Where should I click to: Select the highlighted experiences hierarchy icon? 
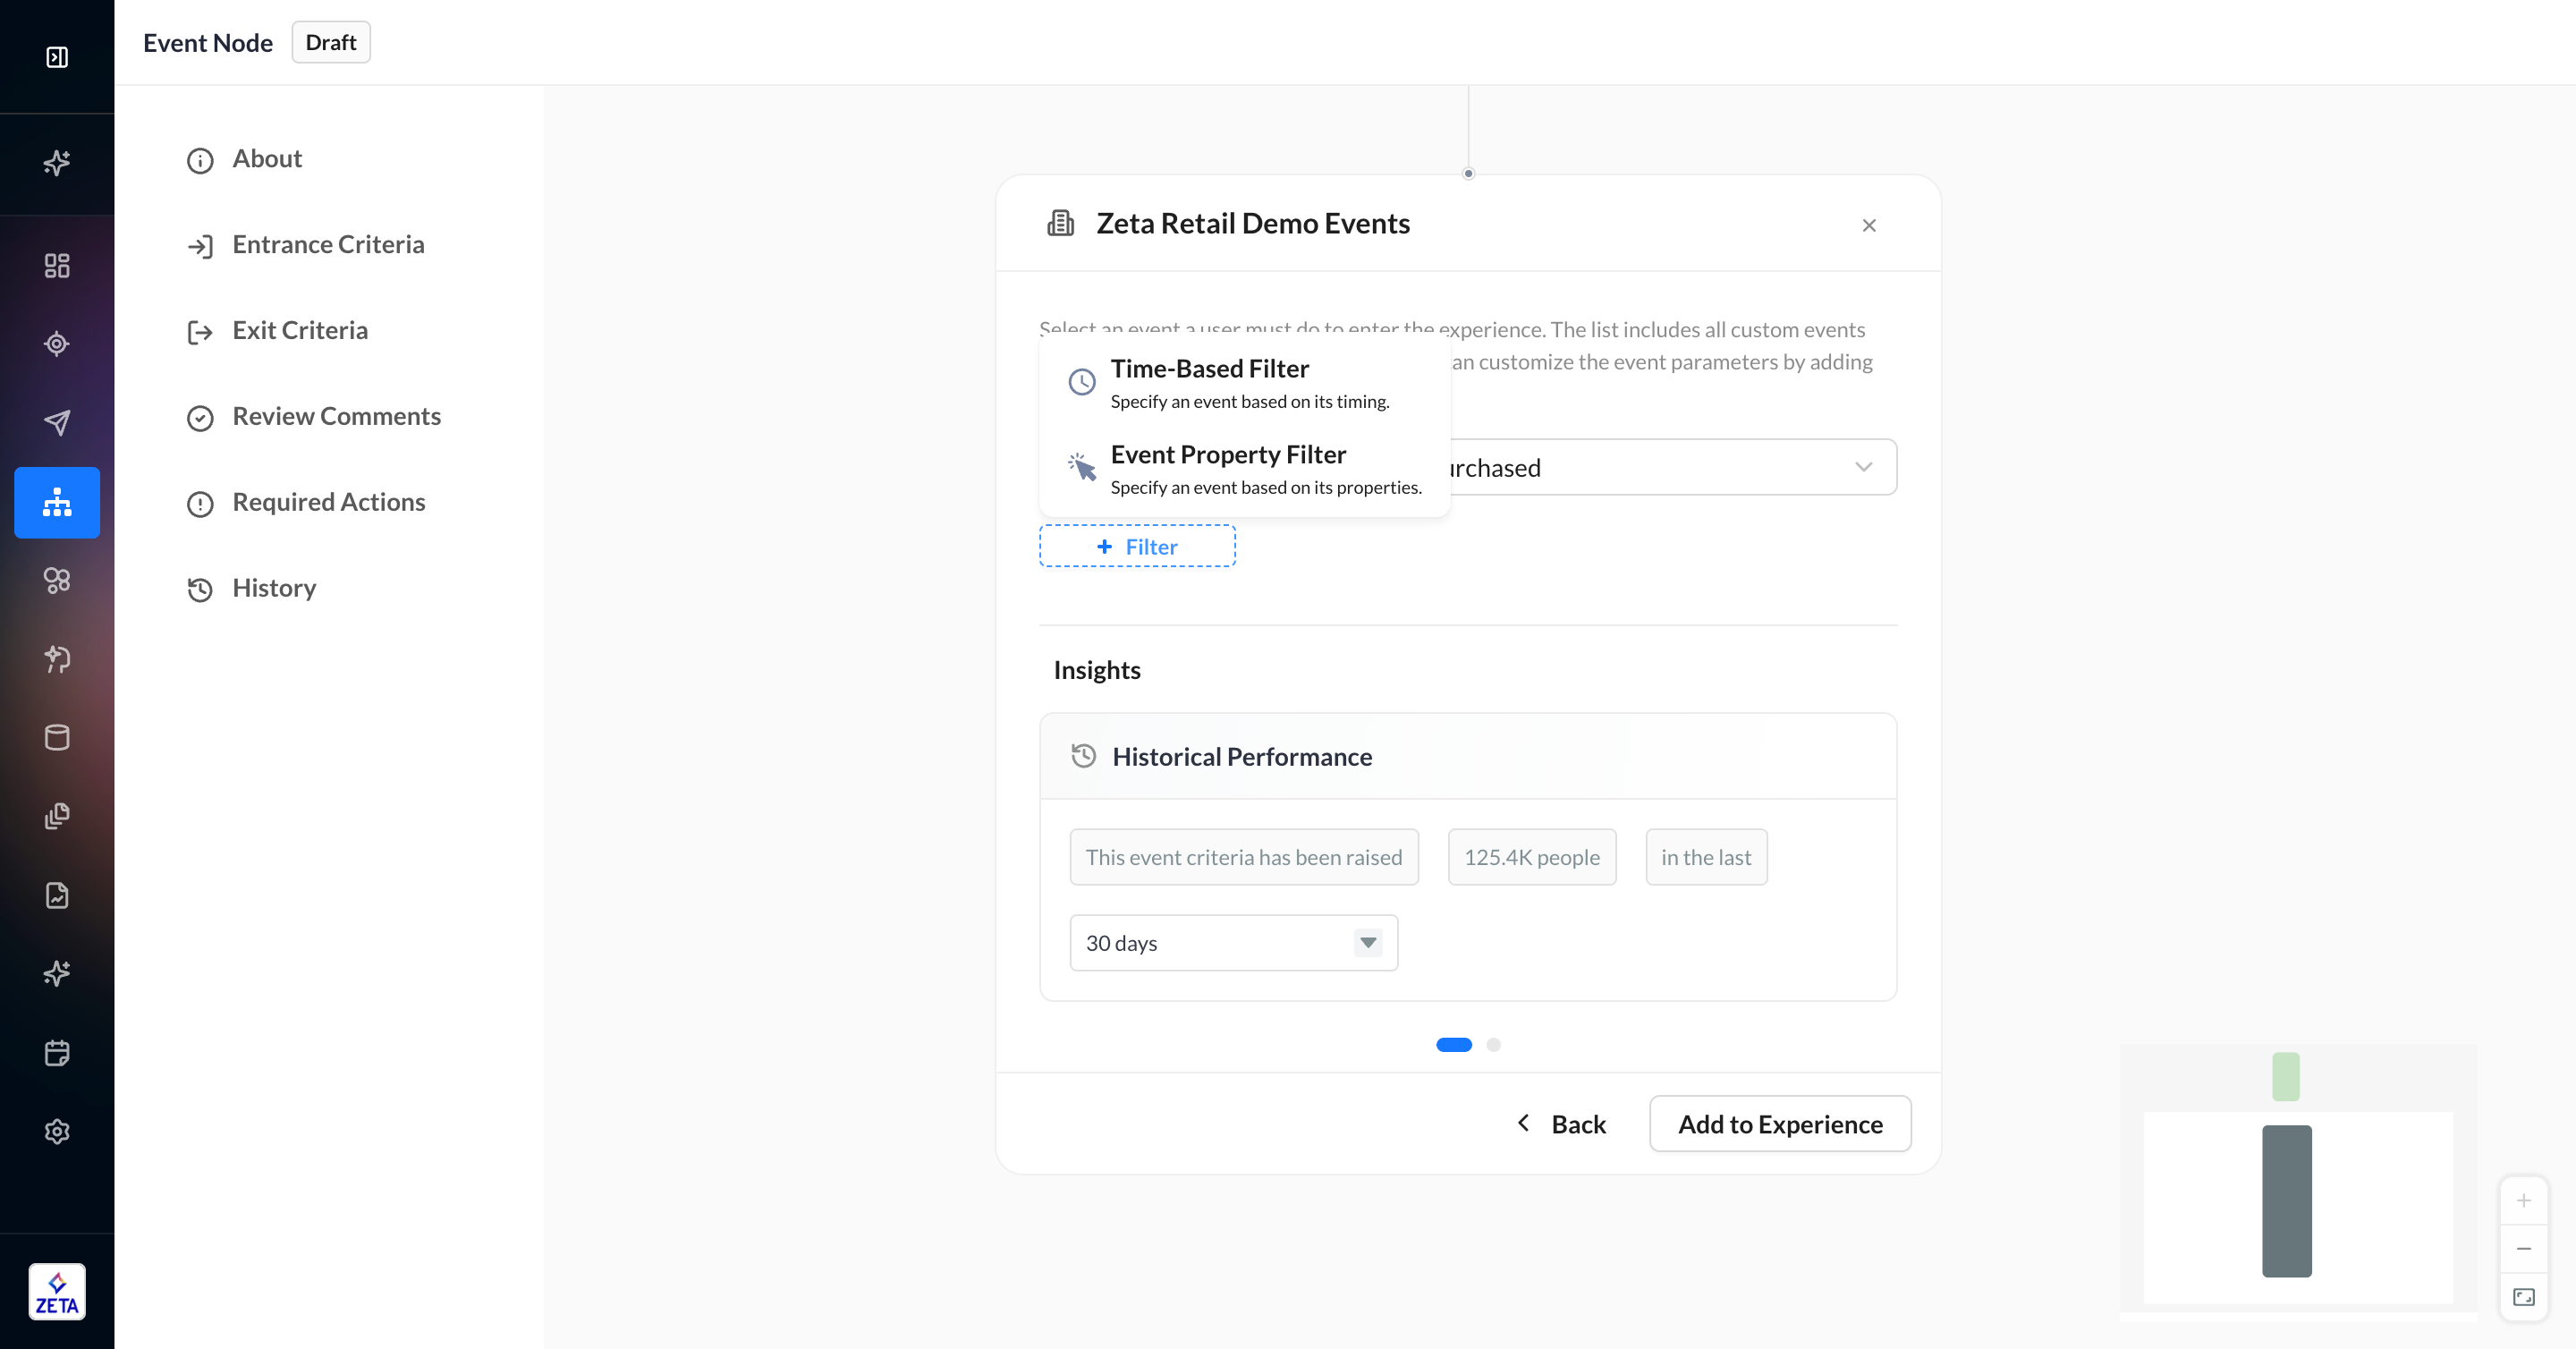[57, 502]
